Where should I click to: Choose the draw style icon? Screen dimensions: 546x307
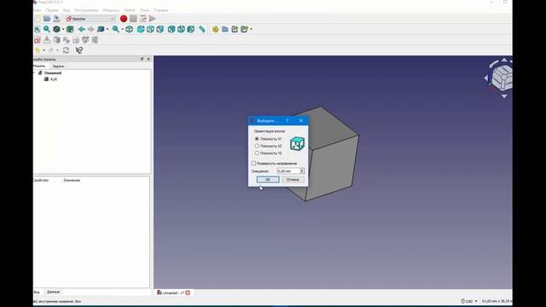tap(57, 29)
